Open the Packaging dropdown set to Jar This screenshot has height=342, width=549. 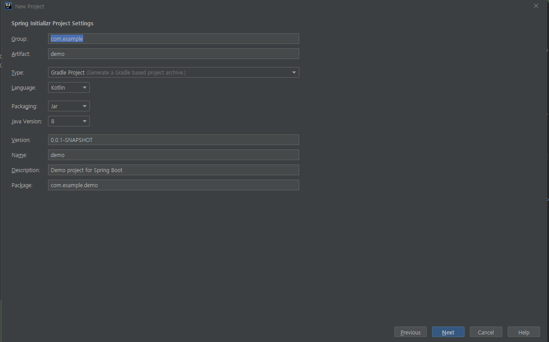click(69, 106)
